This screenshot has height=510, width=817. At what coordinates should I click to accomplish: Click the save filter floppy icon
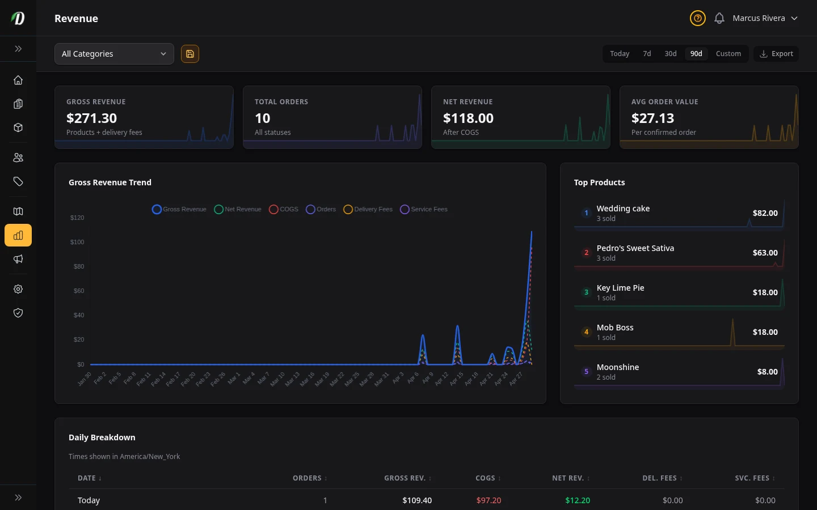189,54
